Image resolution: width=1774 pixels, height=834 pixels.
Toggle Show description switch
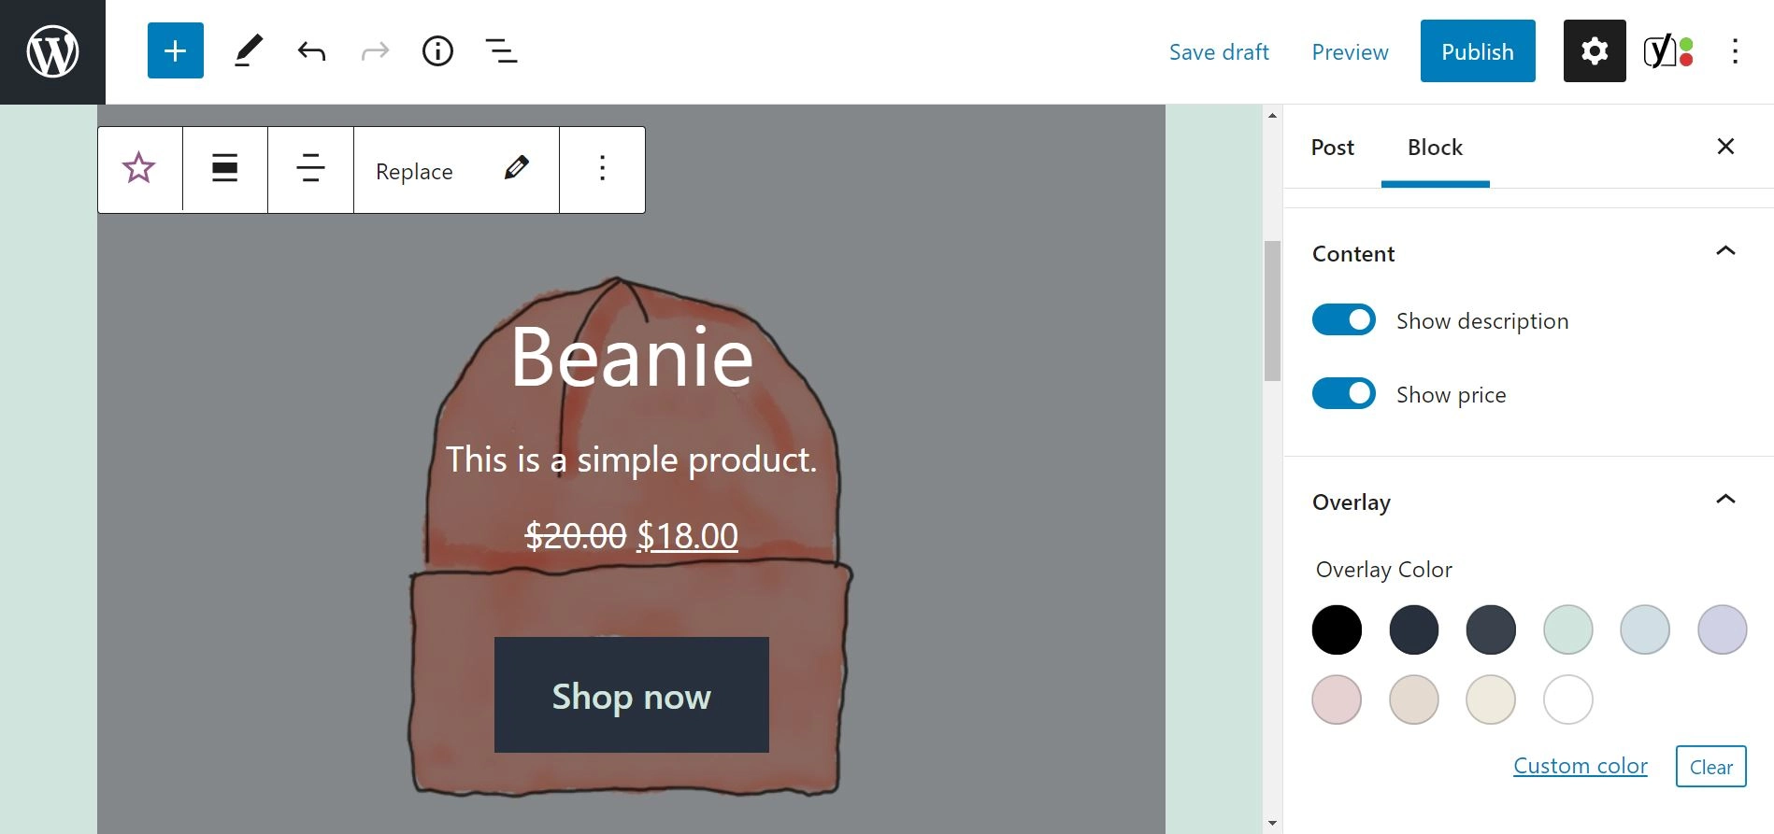pos(1343,319)
